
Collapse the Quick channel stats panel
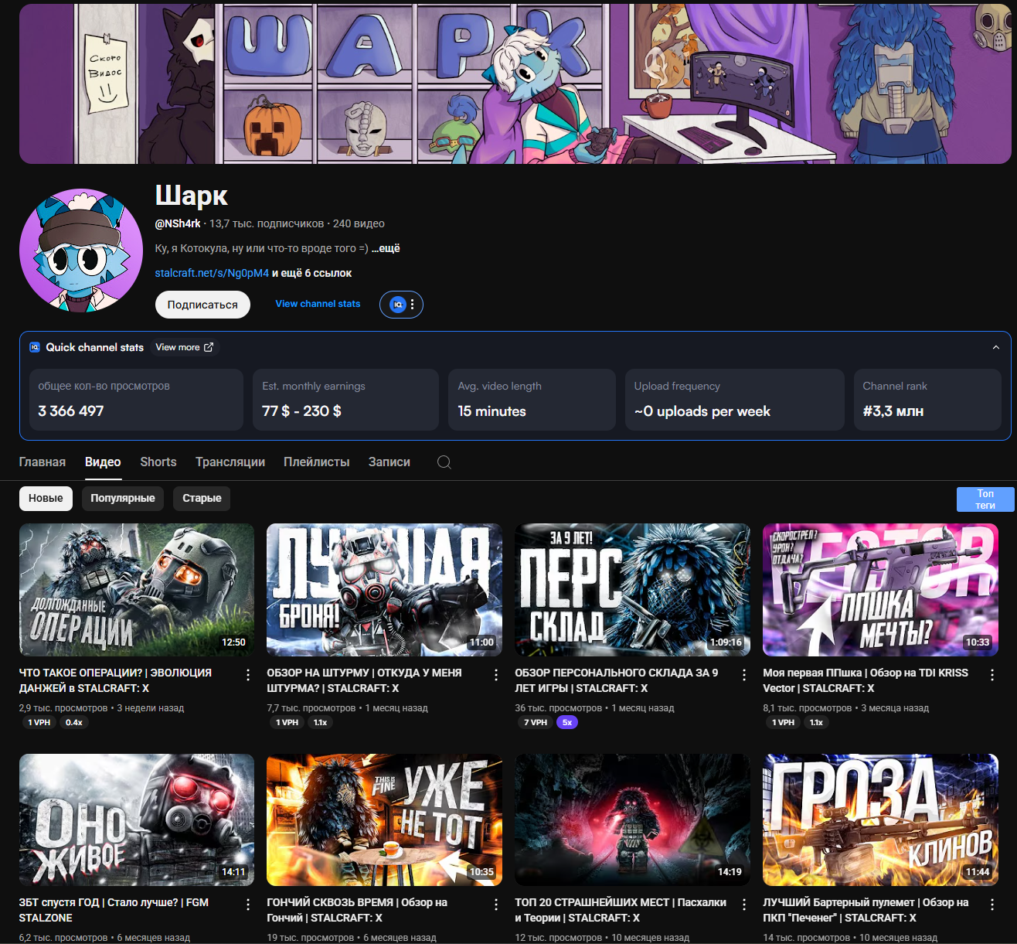[x=995, y=347]
